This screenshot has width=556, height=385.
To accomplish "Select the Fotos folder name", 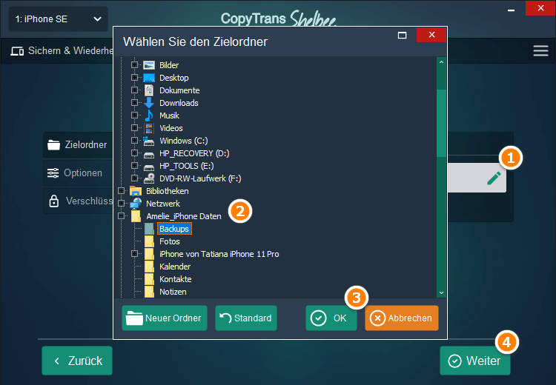I will coord(170,241).
